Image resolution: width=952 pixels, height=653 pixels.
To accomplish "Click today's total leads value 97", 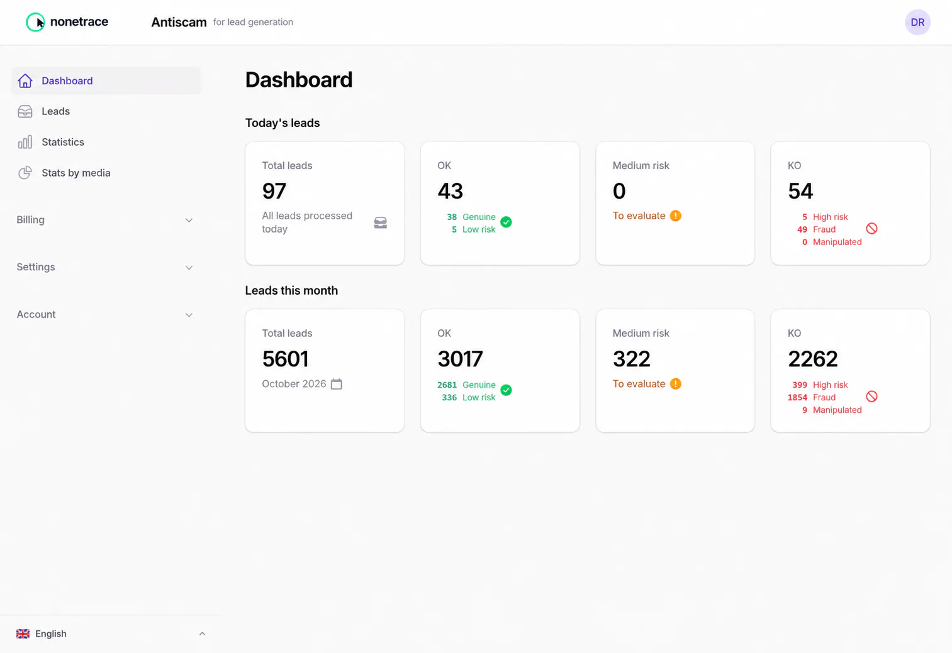I will coord(274,191).
